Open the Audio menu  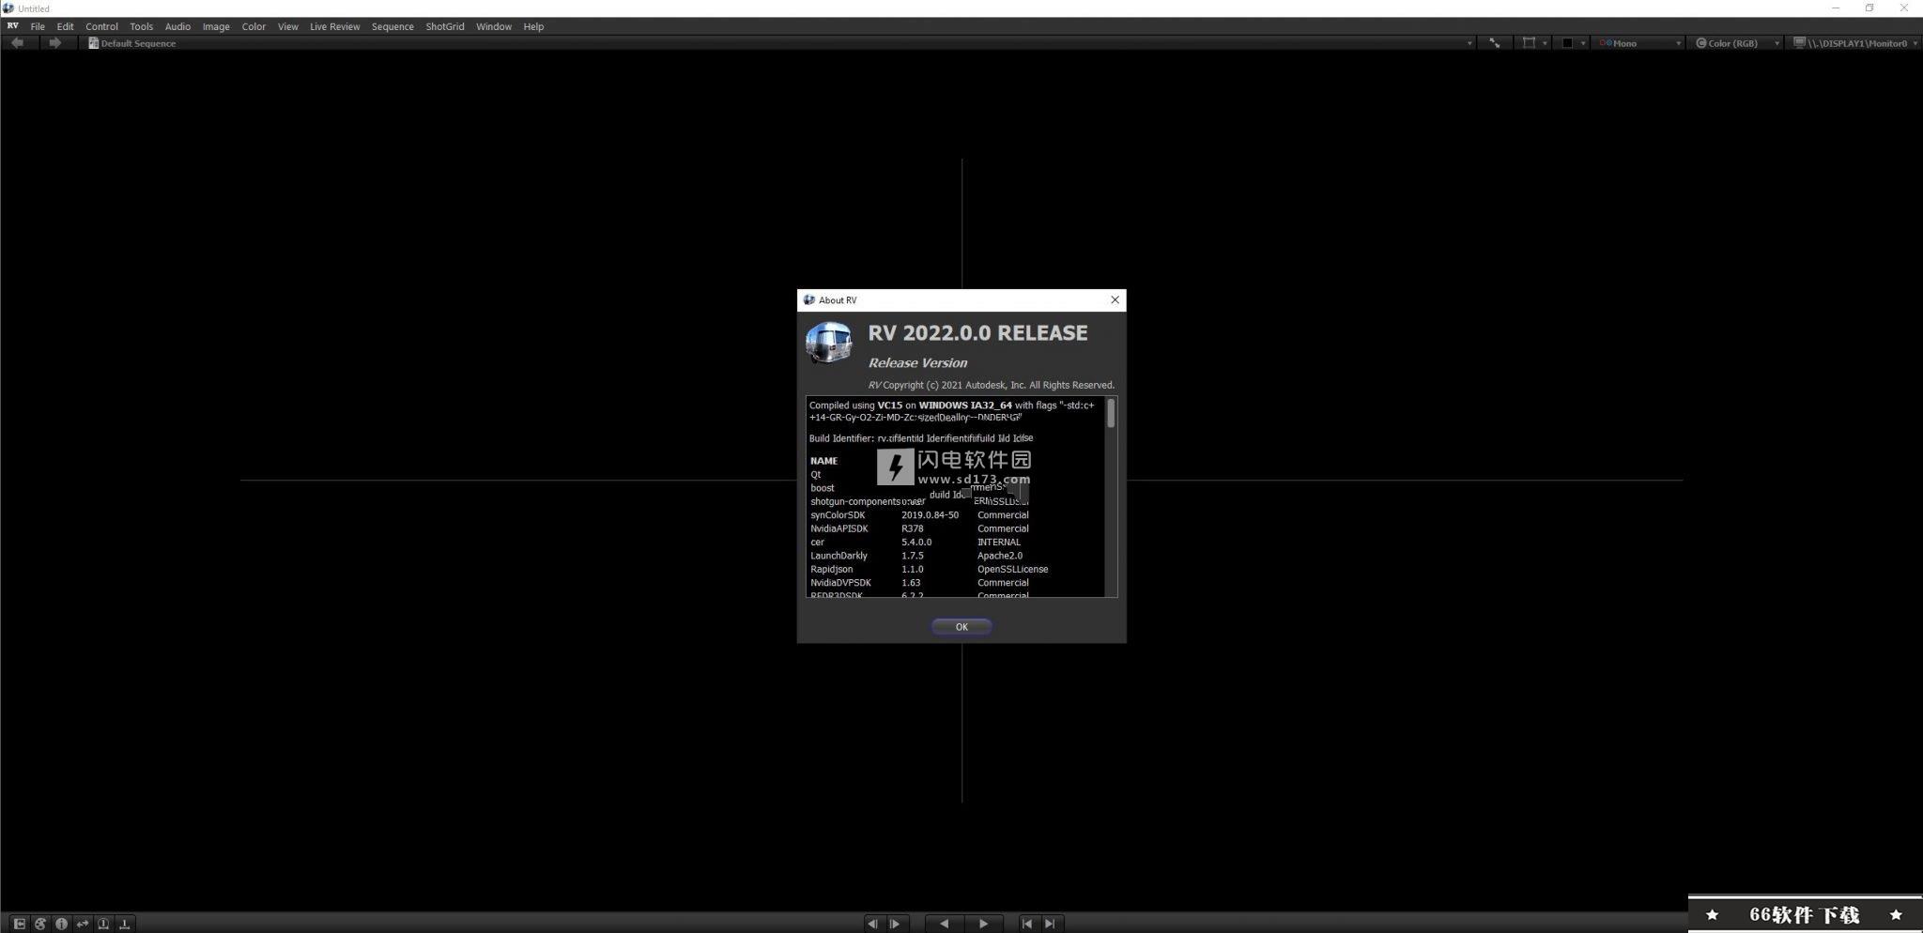tap(177, 26)
